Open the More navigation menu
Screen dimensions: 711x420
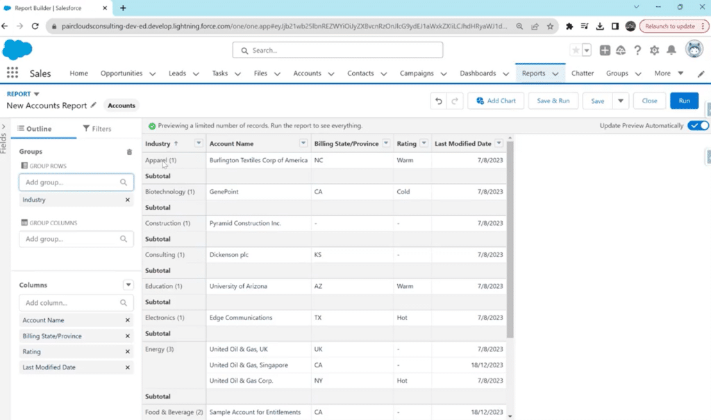pyautogui.click(x=669, y=73)
